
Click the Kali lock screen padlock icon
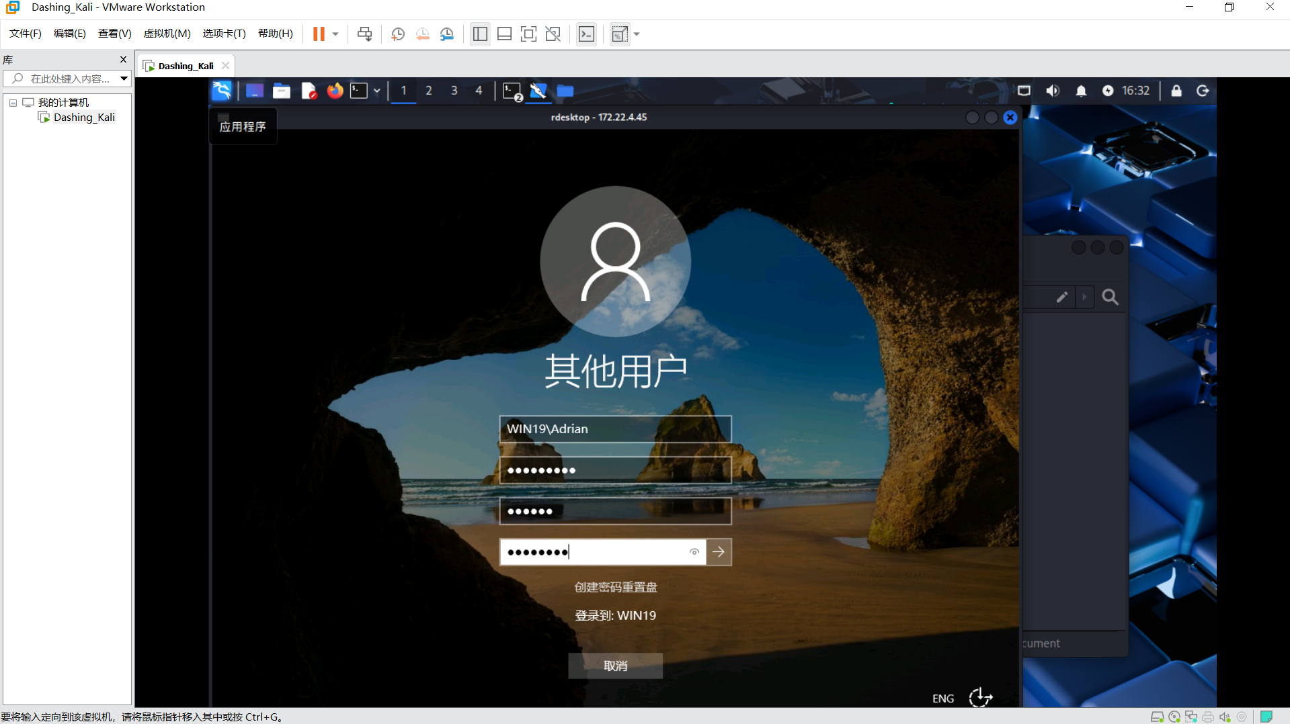tap(1176, 91)
